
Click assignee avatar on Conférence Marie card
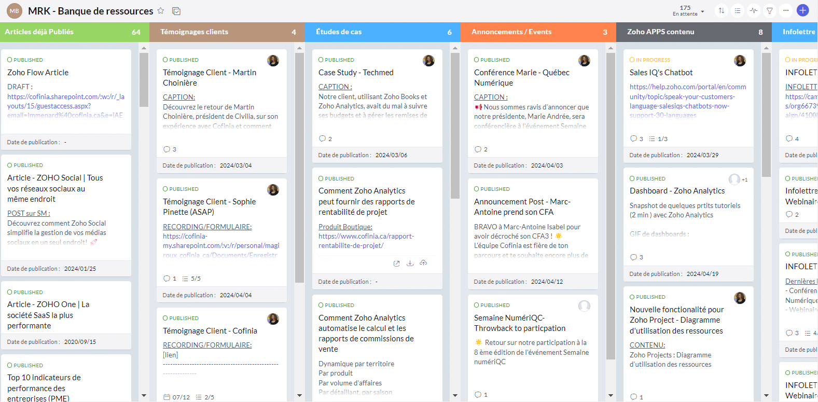click(584, 61)
